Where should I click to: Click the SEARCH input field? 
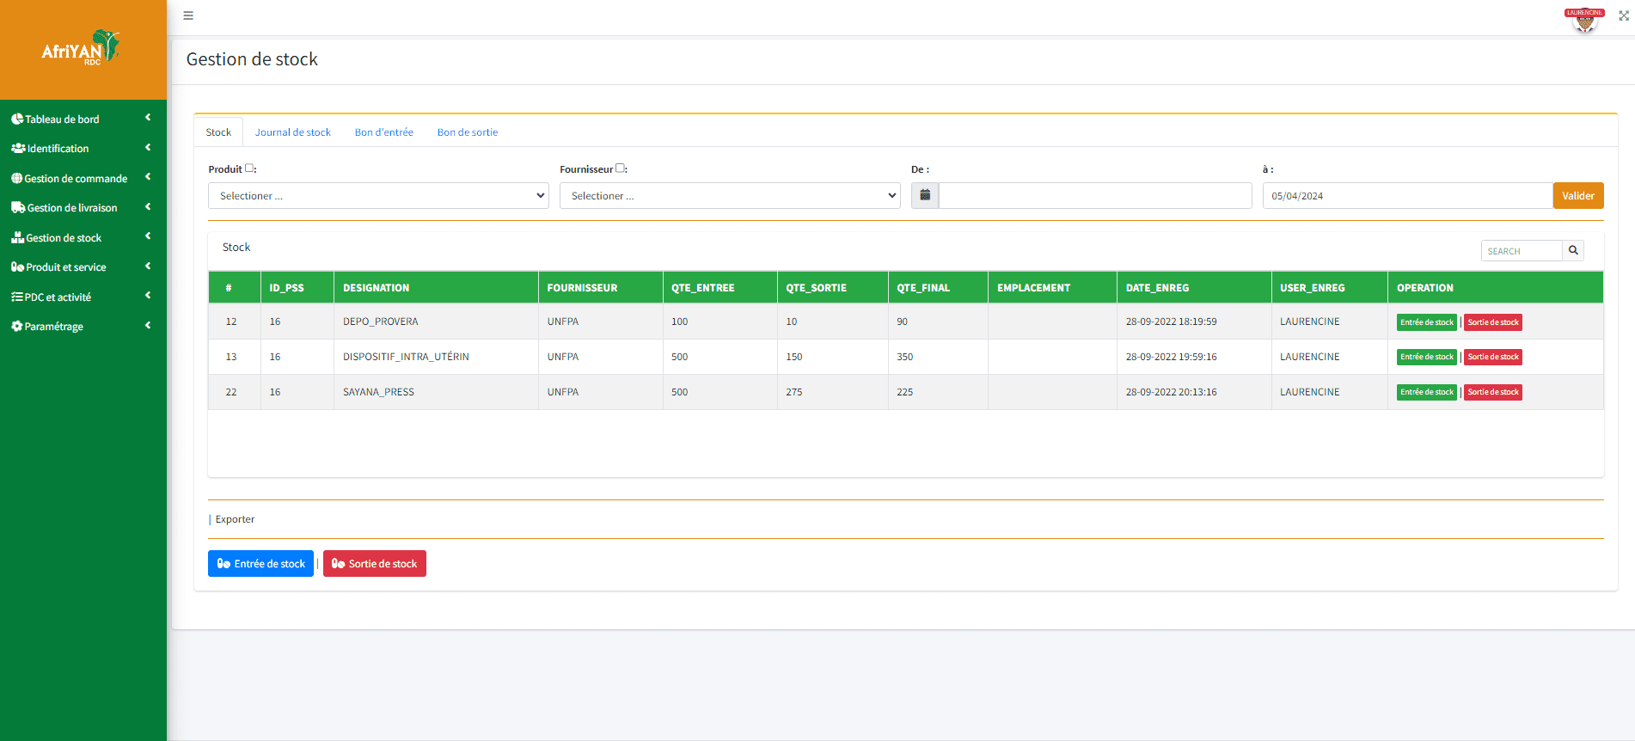tap(1522, 251)
